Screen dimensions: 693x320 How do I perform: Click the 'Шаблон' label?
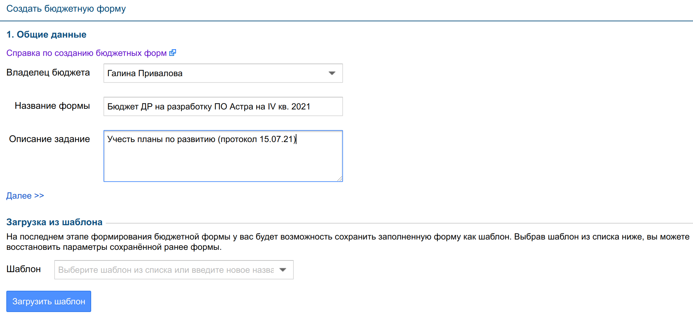click(24, 269)
